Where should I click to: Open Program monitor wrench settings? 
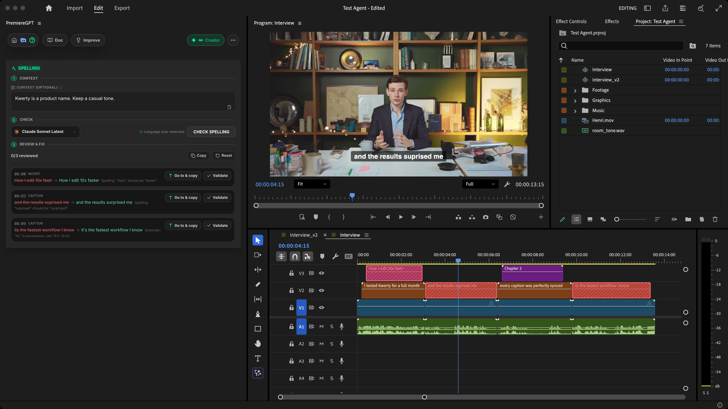coord(507,184)
